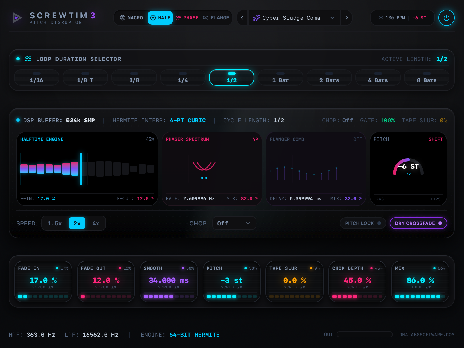The image size is (464, 348).
Task: Click the Mix scrub arrows
Action: click(x=428, y=287)
